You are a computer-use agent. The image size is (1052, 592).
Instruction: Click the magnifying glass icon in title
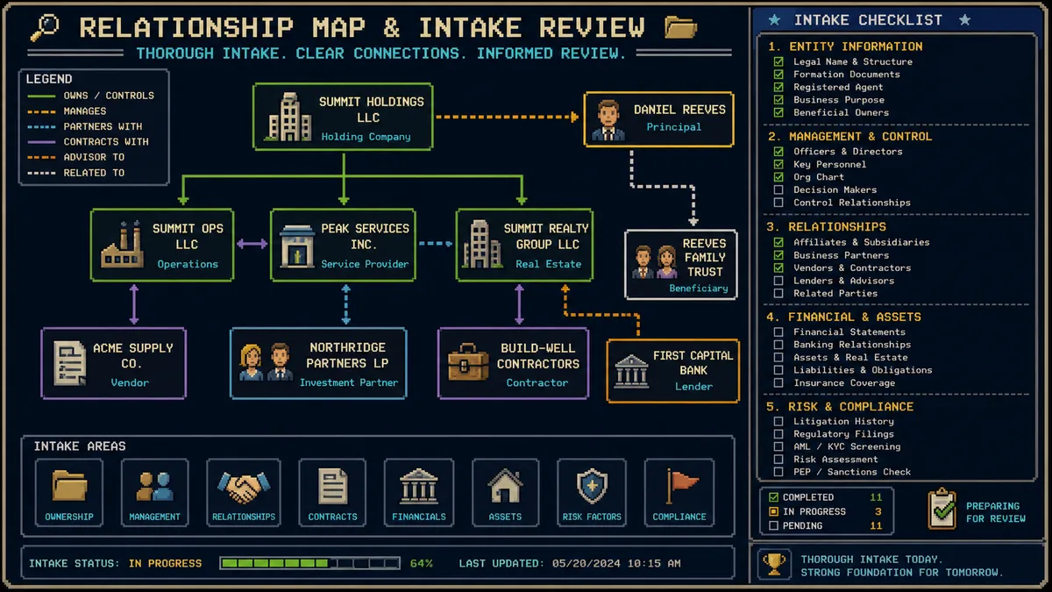pos(45,26)
